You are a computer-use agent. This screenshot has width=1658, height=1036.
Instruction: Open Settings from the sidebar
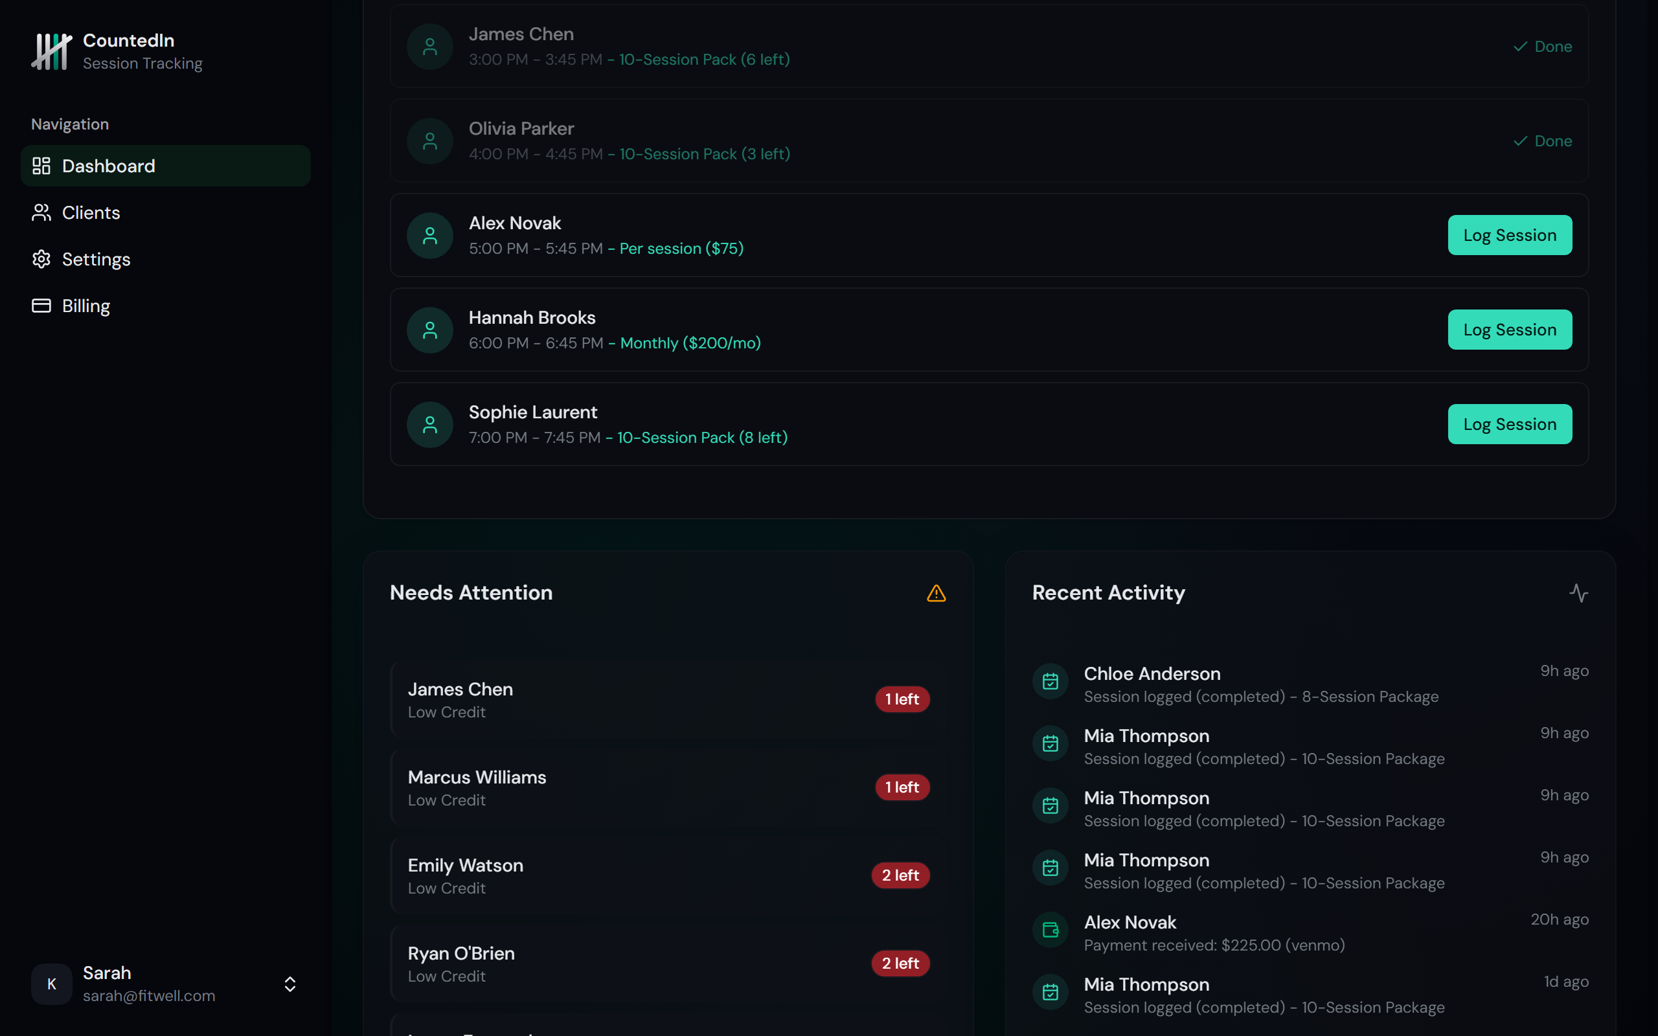click(x=166, y=259)
